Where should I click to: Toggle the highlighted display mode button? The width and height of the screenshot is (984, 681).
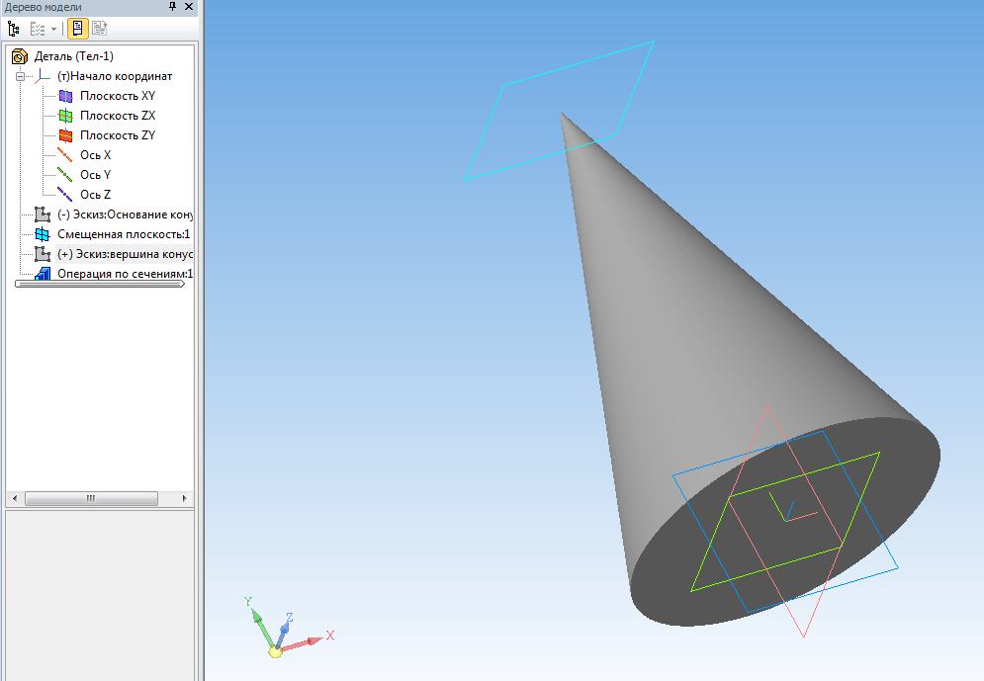coord(78,29)
